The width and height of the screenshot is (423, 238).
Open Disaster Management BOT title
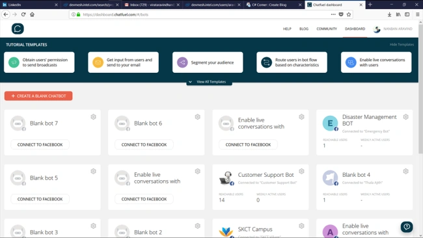pos(370,120)
